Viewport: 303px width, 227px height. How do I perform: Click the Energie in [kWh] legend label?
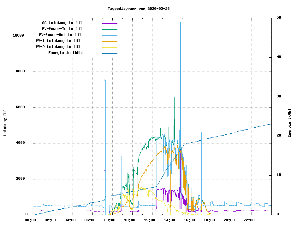[66, 53]
